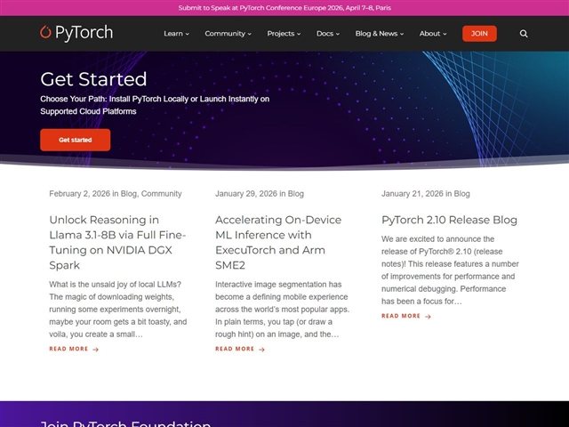Click arrow icon after first READ MORE
This screenshot has height=427, width=569.
(95, 350)
